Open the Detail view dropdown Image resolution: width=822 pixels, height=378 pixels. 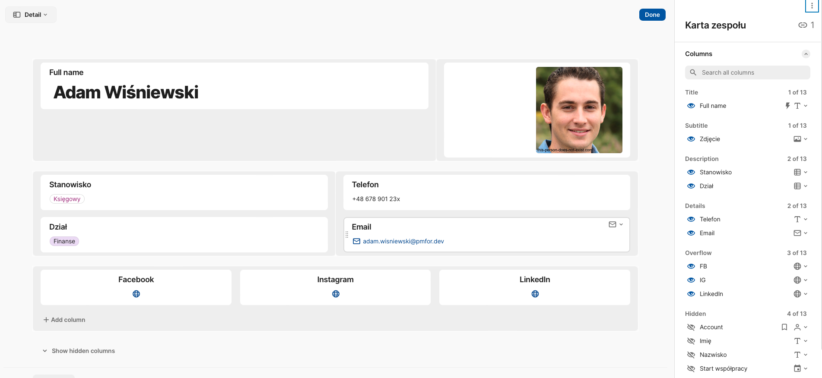click(31, 15)
